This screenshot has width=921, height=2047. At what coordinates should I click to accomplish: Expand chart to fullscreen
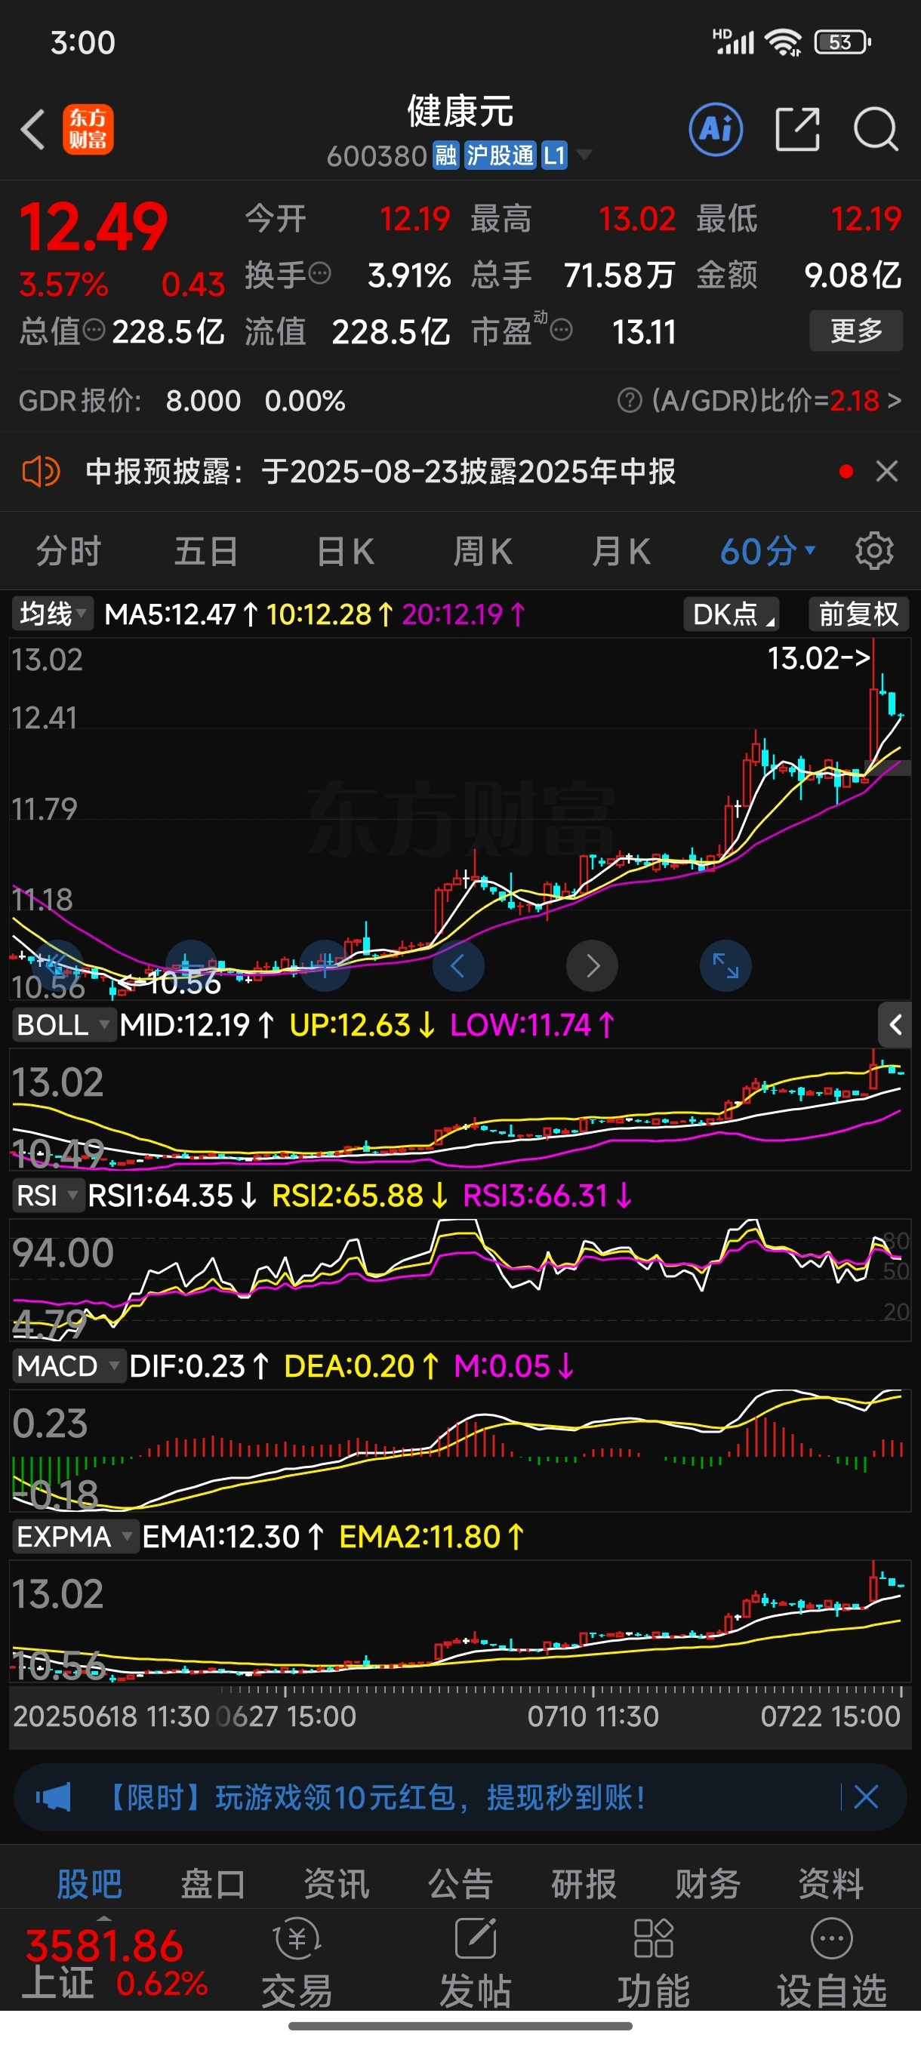click(725, 965)
